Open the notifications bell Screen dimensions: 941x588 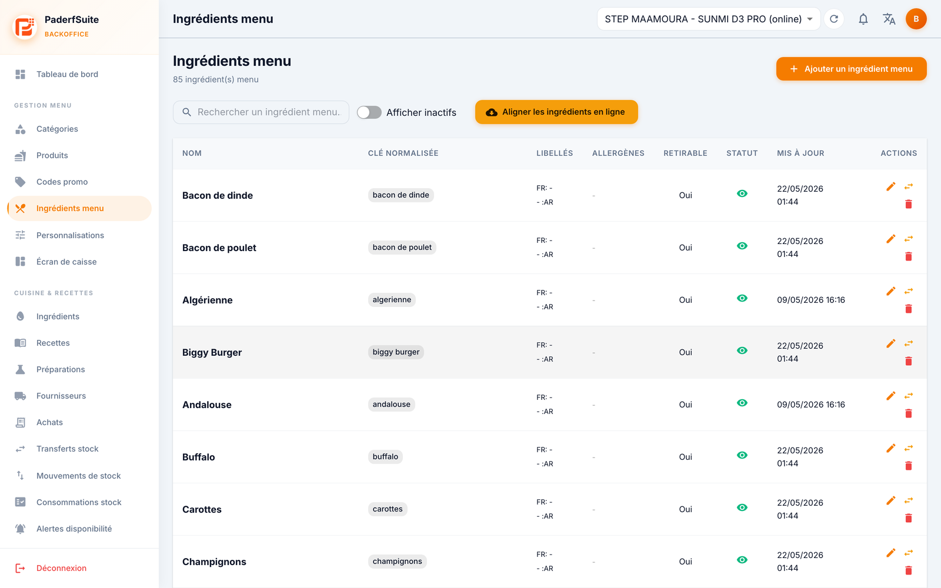(x=863, y=19)
